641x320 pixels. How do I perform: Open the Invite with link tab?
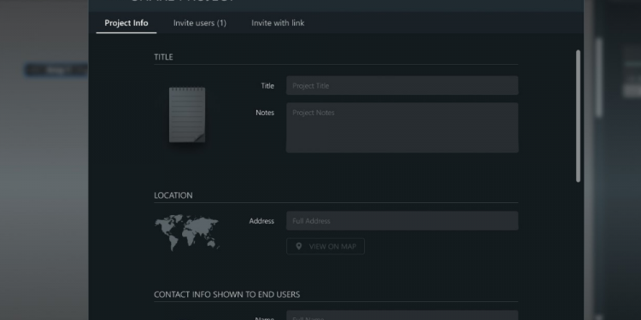coord(278,23)
